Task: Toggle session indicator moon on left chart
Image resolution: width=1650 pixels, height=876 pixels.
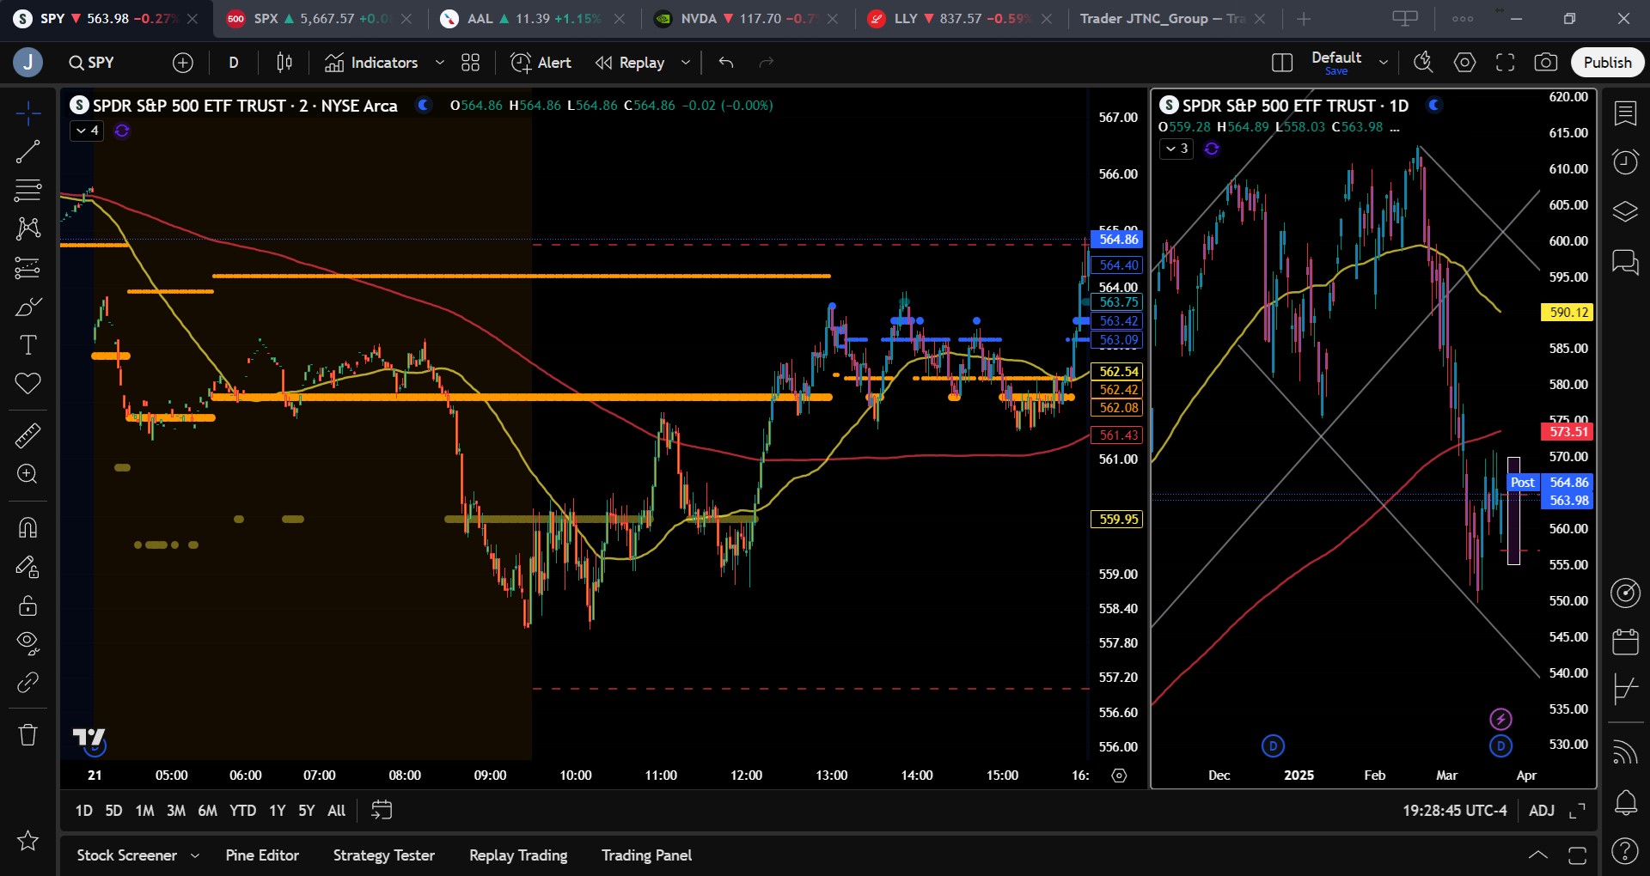Action: click(423, 105)
